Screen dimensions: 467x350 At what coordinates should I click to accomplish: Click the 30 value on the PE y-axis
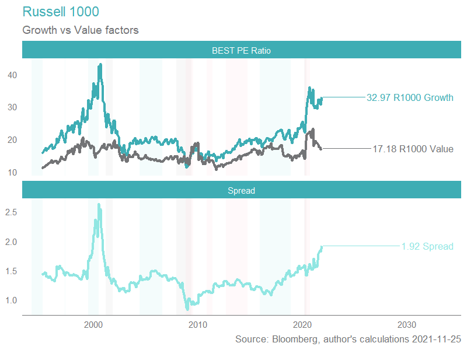pos(12,107)
